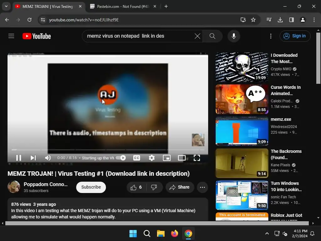Open 'Starting up the VM' chapter label
The image size is (321, 241).
tap(98, 158)
